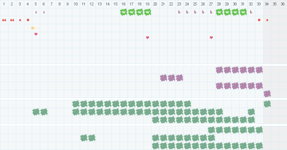Select the green scribble block under day 34

coord(267,104)
